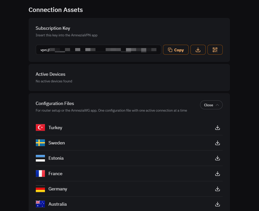The width and height of the screenshot is (259, 211).
Task: Click the Sweden flag icon
Action: [40, 143]
